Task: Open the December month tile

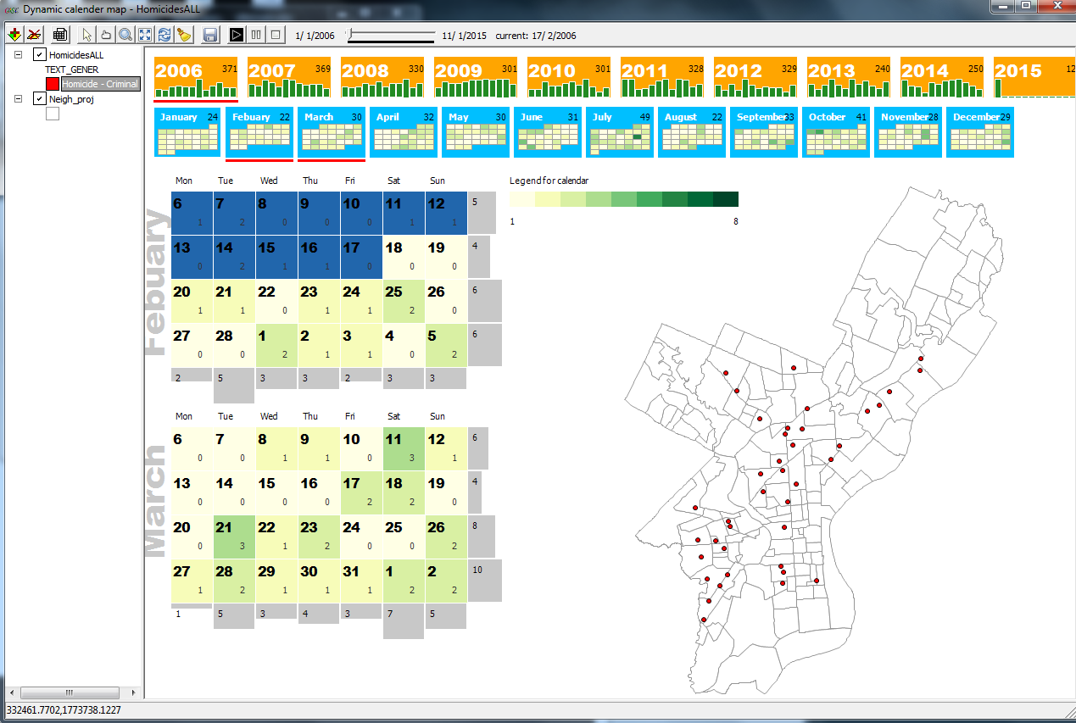Action: click(980, 132)
